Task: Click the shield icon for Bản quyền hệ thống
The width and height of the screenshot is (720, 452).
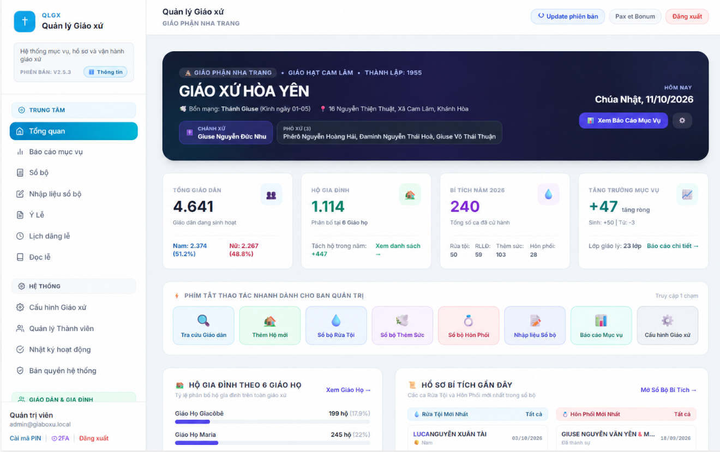Action: (x=20, y=371)
